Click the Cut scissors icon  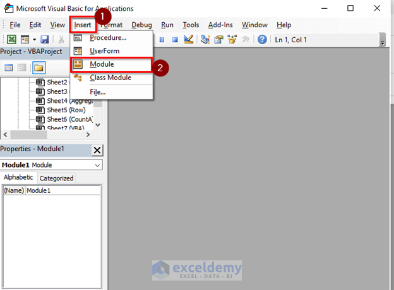click(x=61, y=39)
